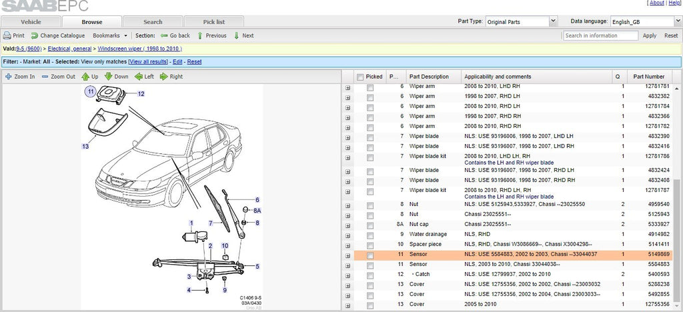This screenshot has width=683, height=312.
Task: Go to Next section arrow
Action: (237, 36)
